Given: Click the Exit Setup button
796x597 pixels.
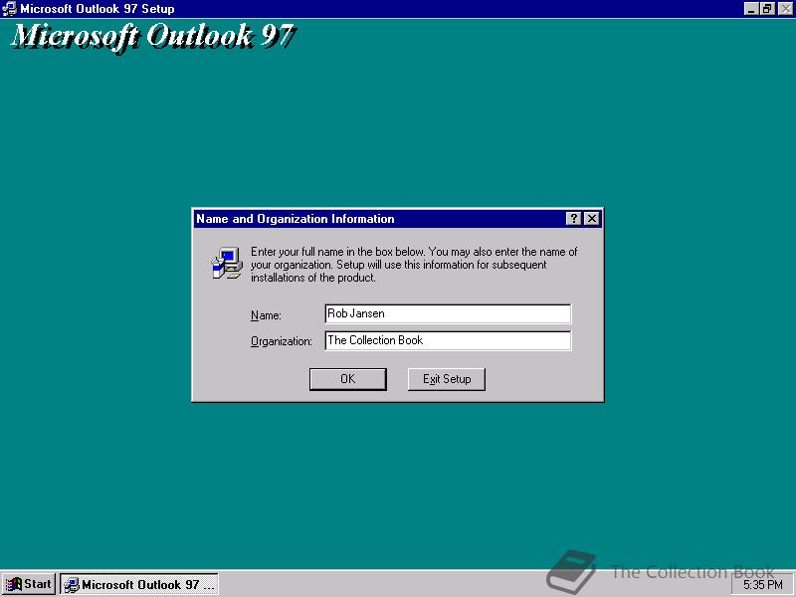Looking at the screenshot, I should [x=446, y=379].
